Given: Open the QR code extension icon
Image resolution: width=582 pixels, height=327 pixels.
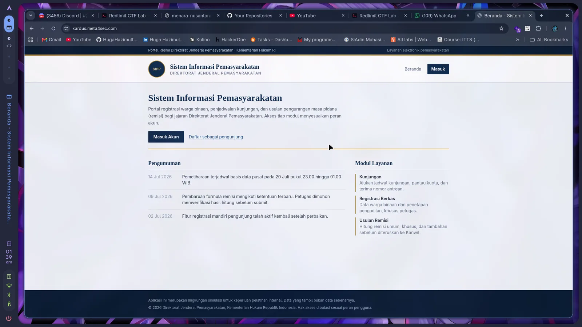Looking at the screenshot, I should (x=527, y=28).
